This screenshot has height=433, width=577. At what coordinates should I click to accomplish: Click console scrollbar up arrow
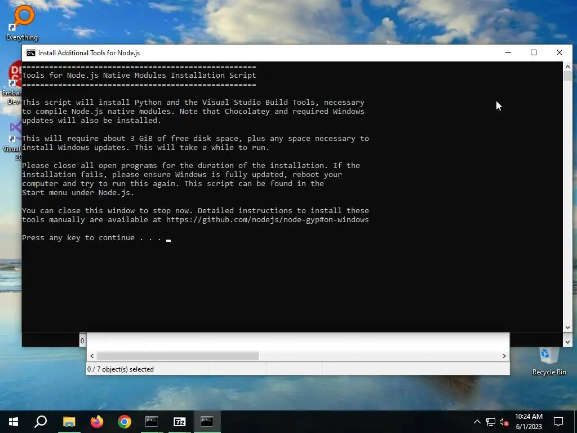pyautogui.click(x=567, y=67)
